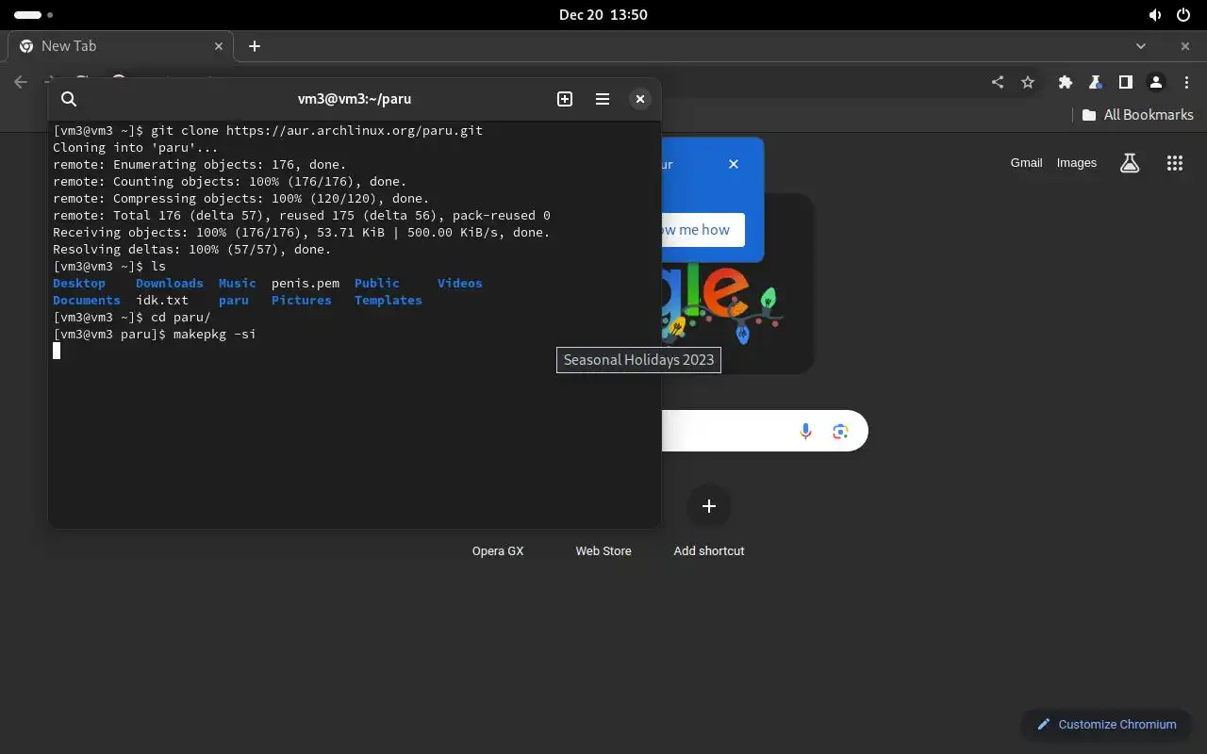Toggle the Chromium side panel
The image size is (1207, 754).
pos(1126,82)
